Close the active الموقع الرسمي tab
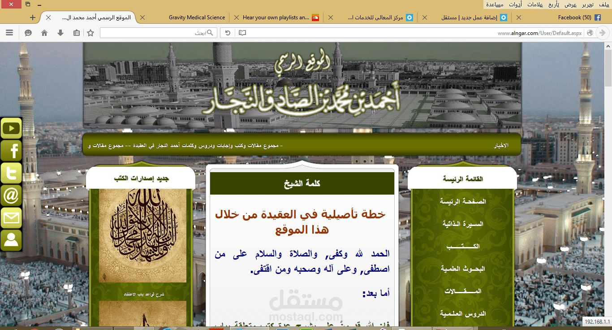This screenshot has height=330, width=612. point(48,17)
